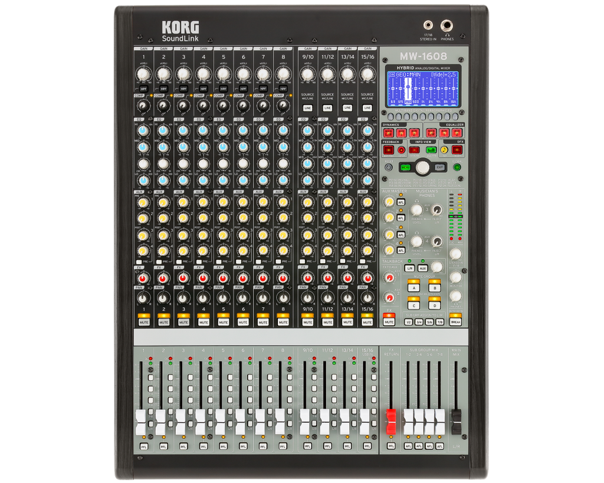Click the COMP knob on channel 6
Viewport: 604px width, 483px height.
point(243,105)
